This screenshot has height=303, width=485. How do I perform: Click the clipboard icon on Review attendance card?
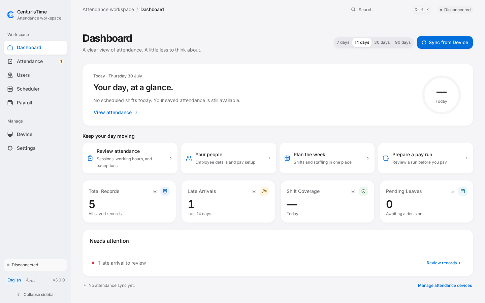tap(90, 158)
